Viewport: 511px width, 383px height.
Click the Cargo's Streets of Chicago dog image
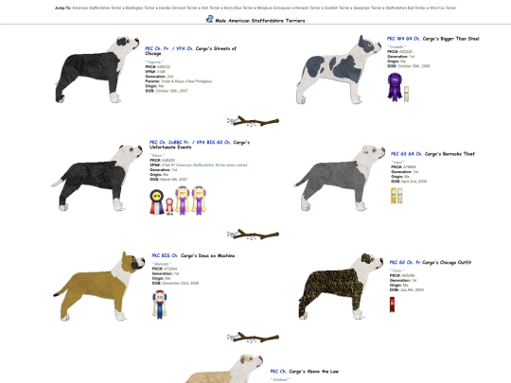97,69
